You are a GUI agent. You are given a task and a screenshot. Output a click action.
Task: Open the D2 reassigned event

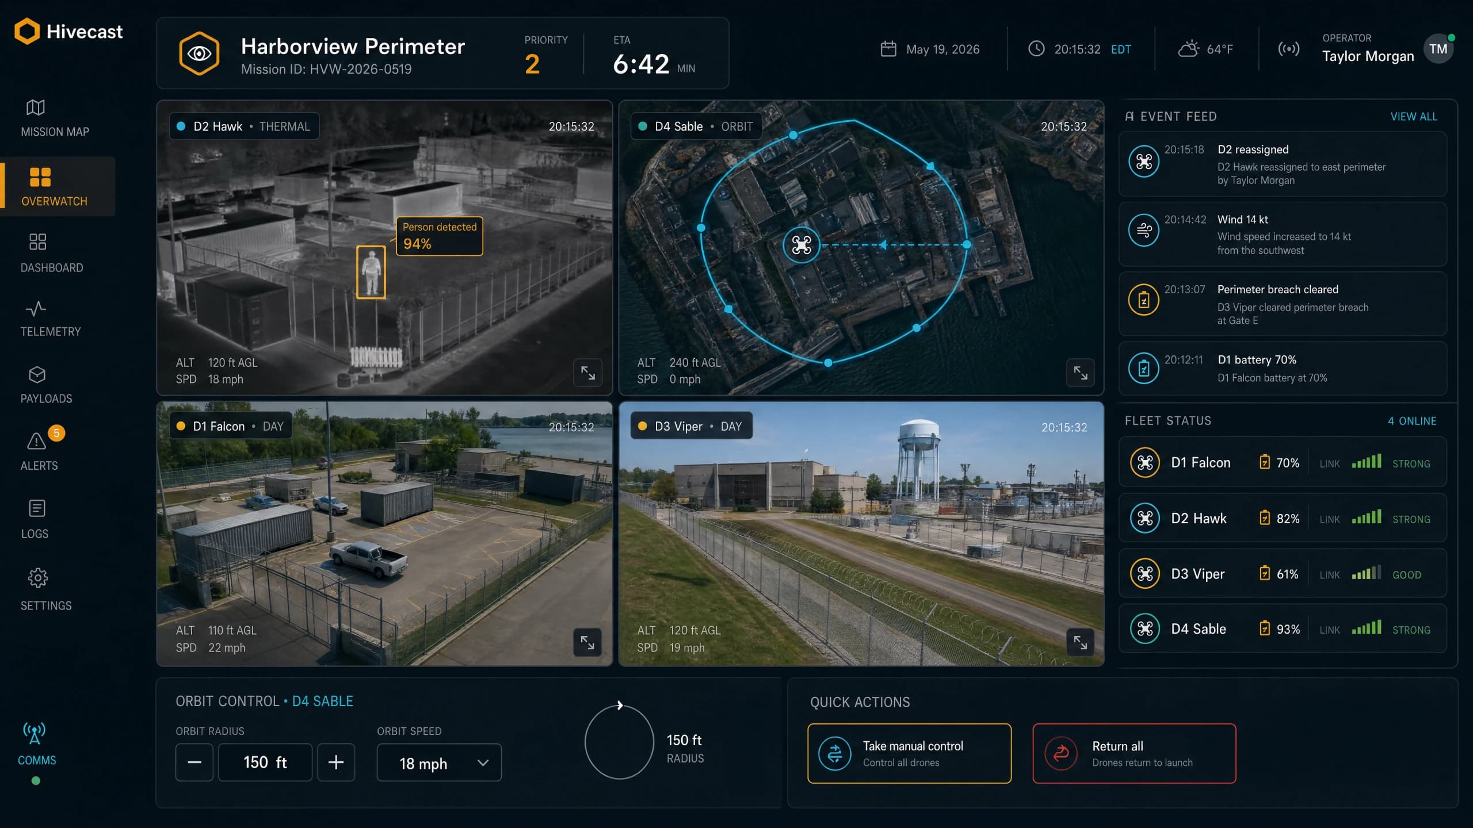click(1283, 164)
